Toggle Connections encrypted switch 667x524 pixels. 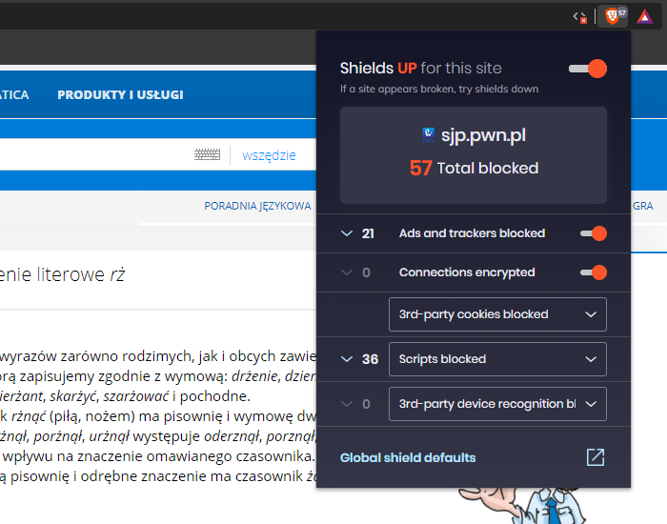pos(593,272)
